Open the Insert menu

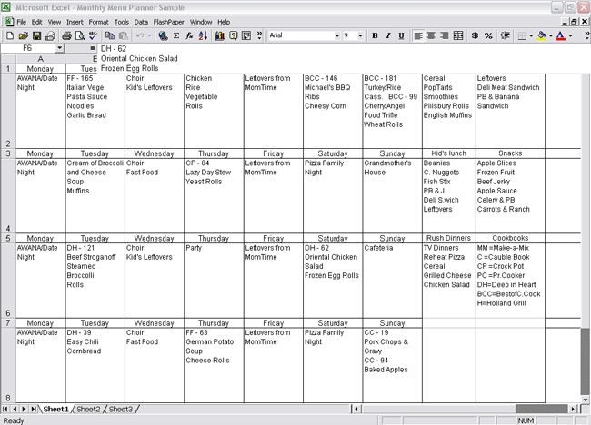75,22
